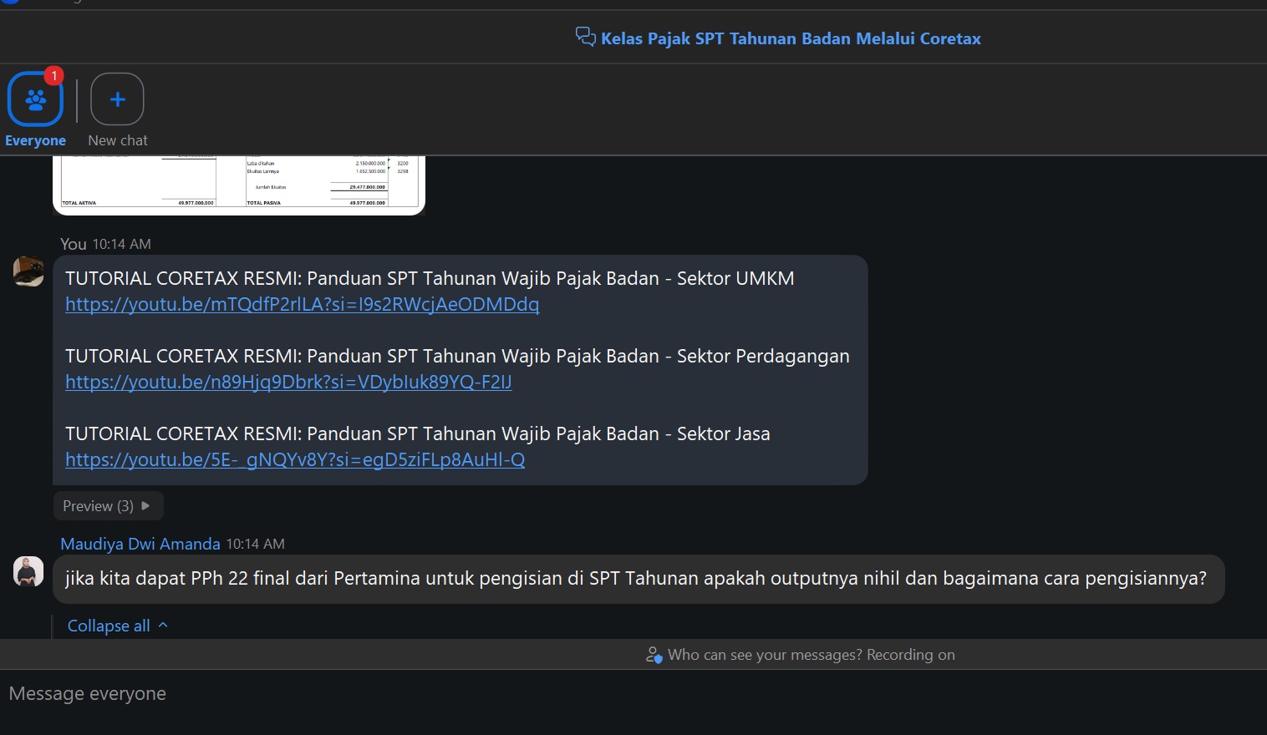The height and width of the screenshot is (735, 1267).
Task: Open the Everyone group chat icon
Action: 35,99
